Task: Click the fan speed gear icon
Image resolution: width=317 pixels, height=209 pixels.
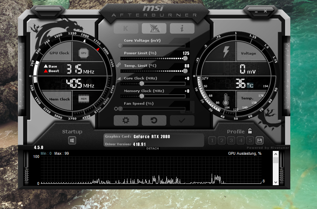Action: click(x=116, y=109)
